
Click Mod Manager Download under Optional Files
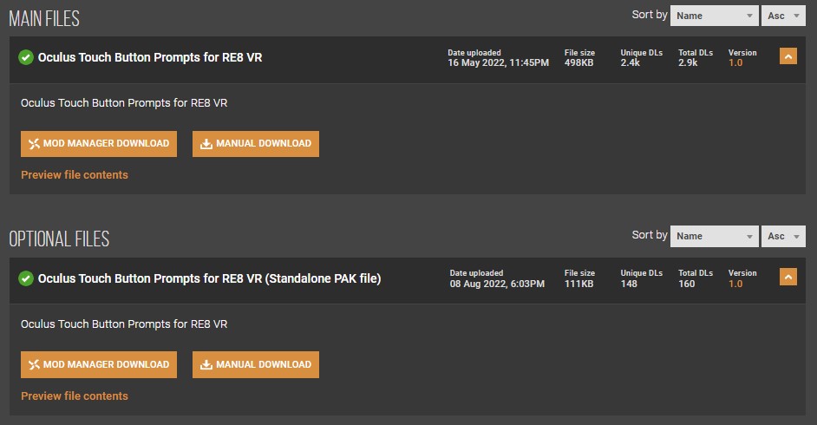(99, 365)
